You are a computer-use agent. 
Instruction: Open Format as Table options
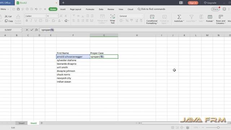pyautogui.click(x=164, y=19)
